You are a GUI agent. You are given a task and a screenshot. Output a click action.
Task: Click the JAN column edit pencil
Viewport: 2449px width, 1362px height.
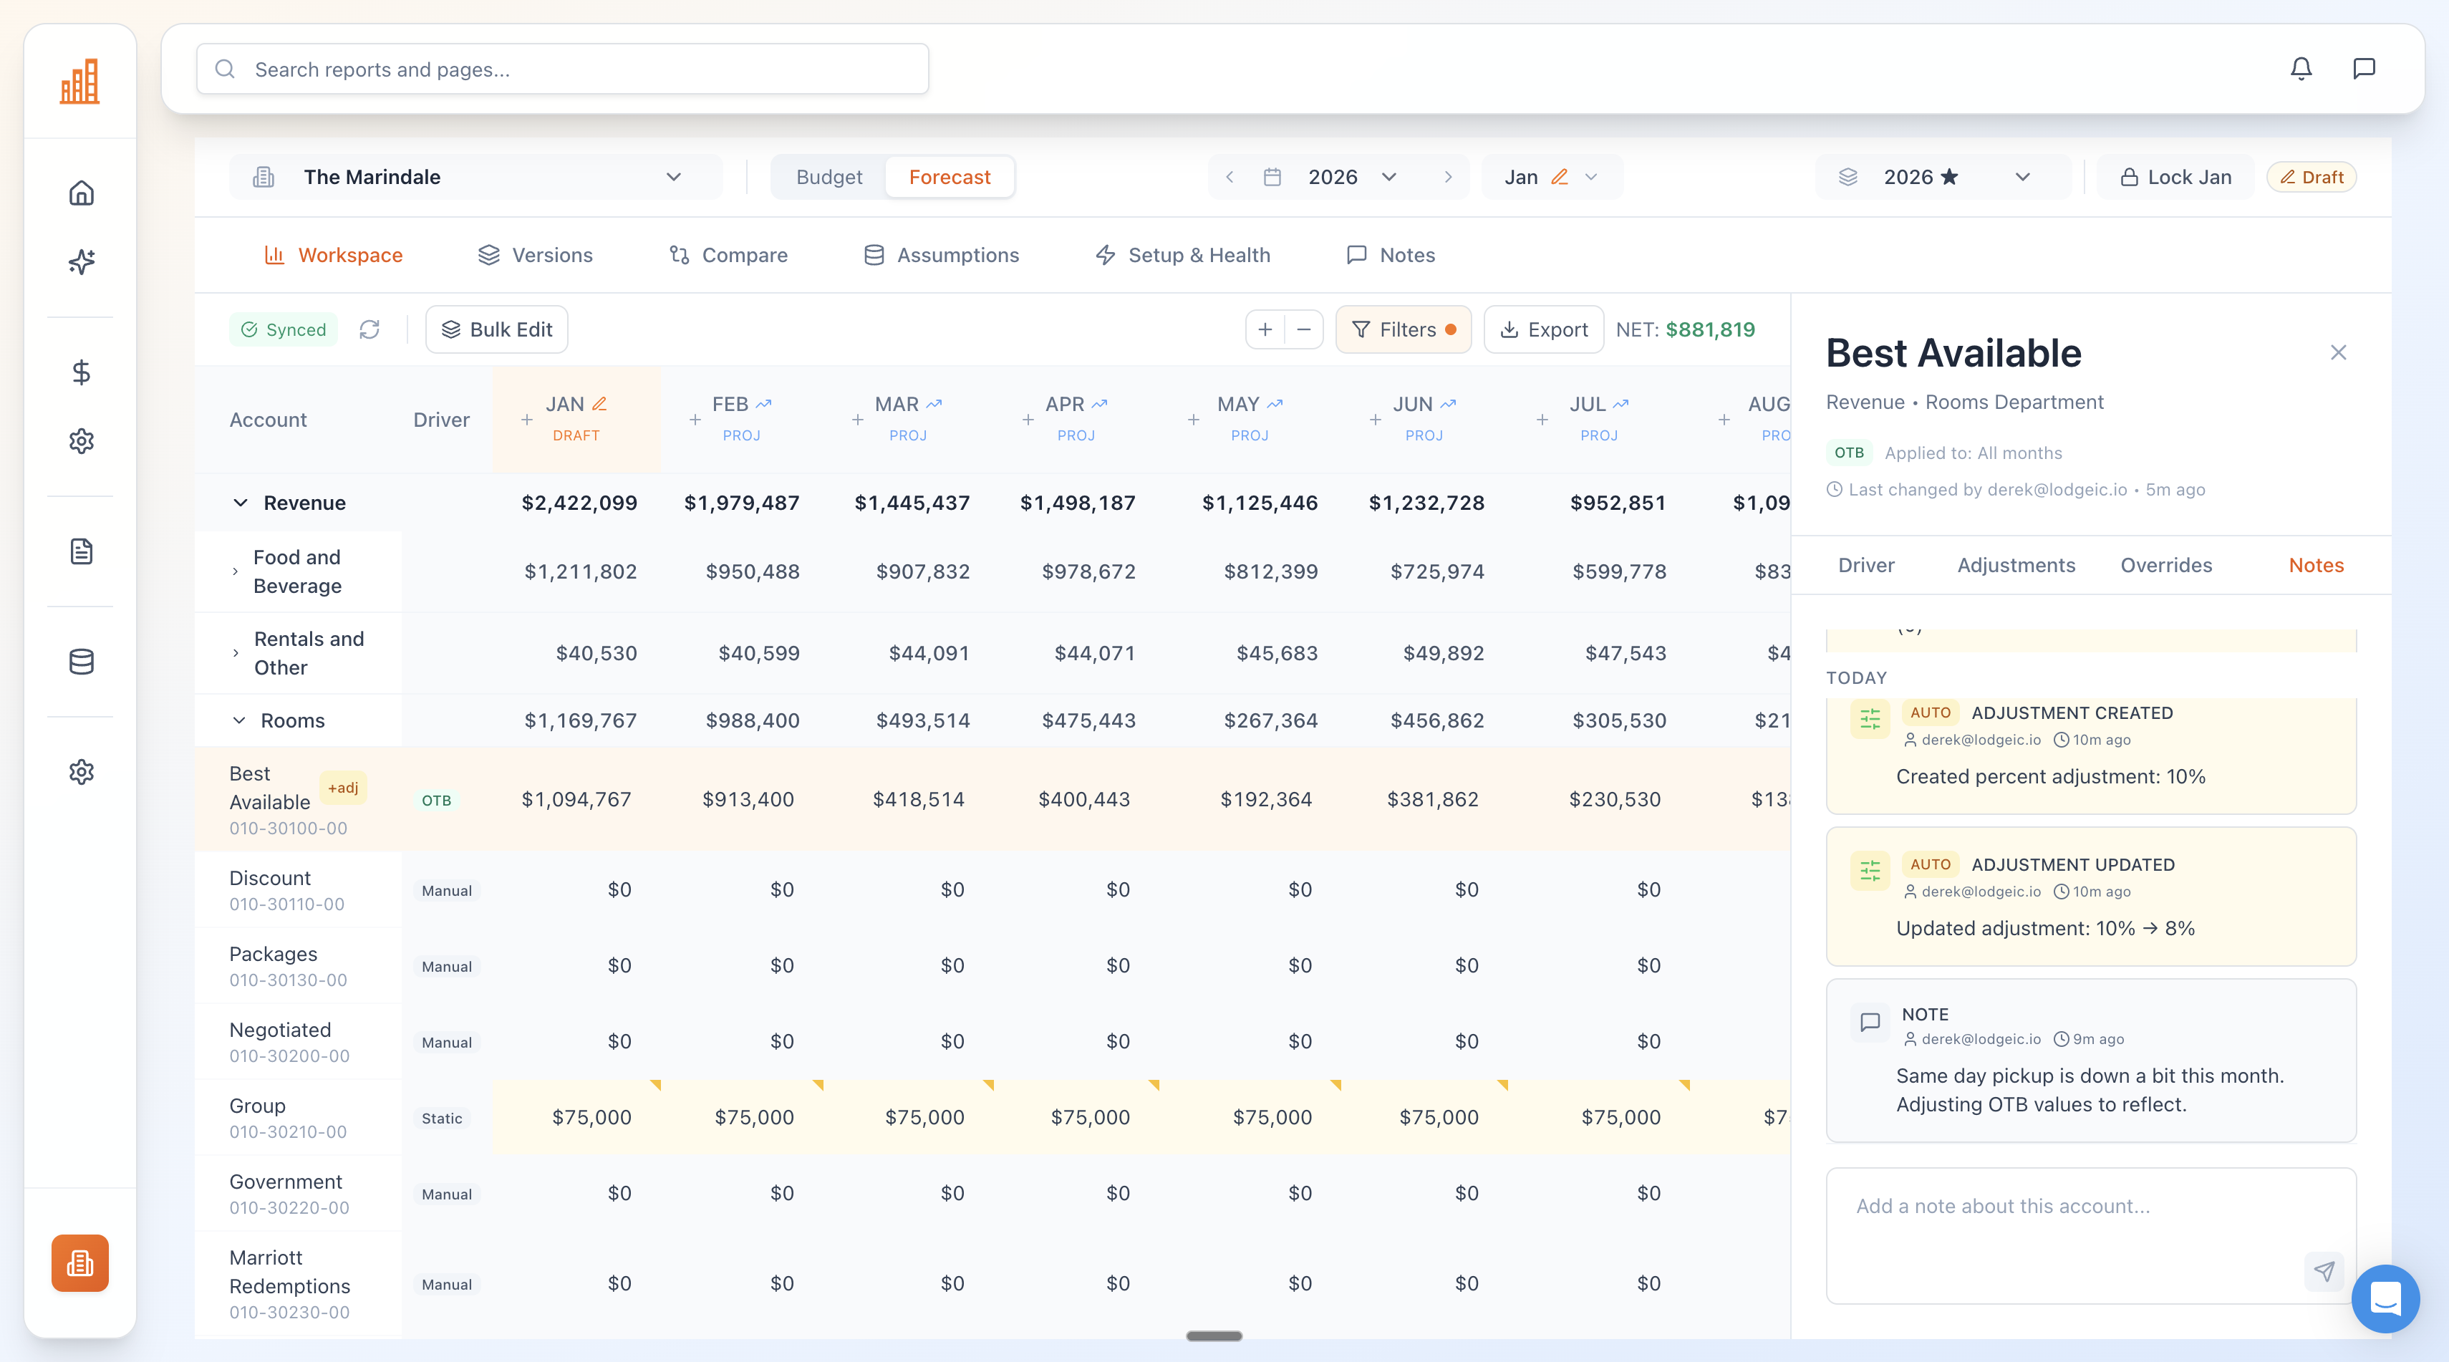tap(600, 403)
